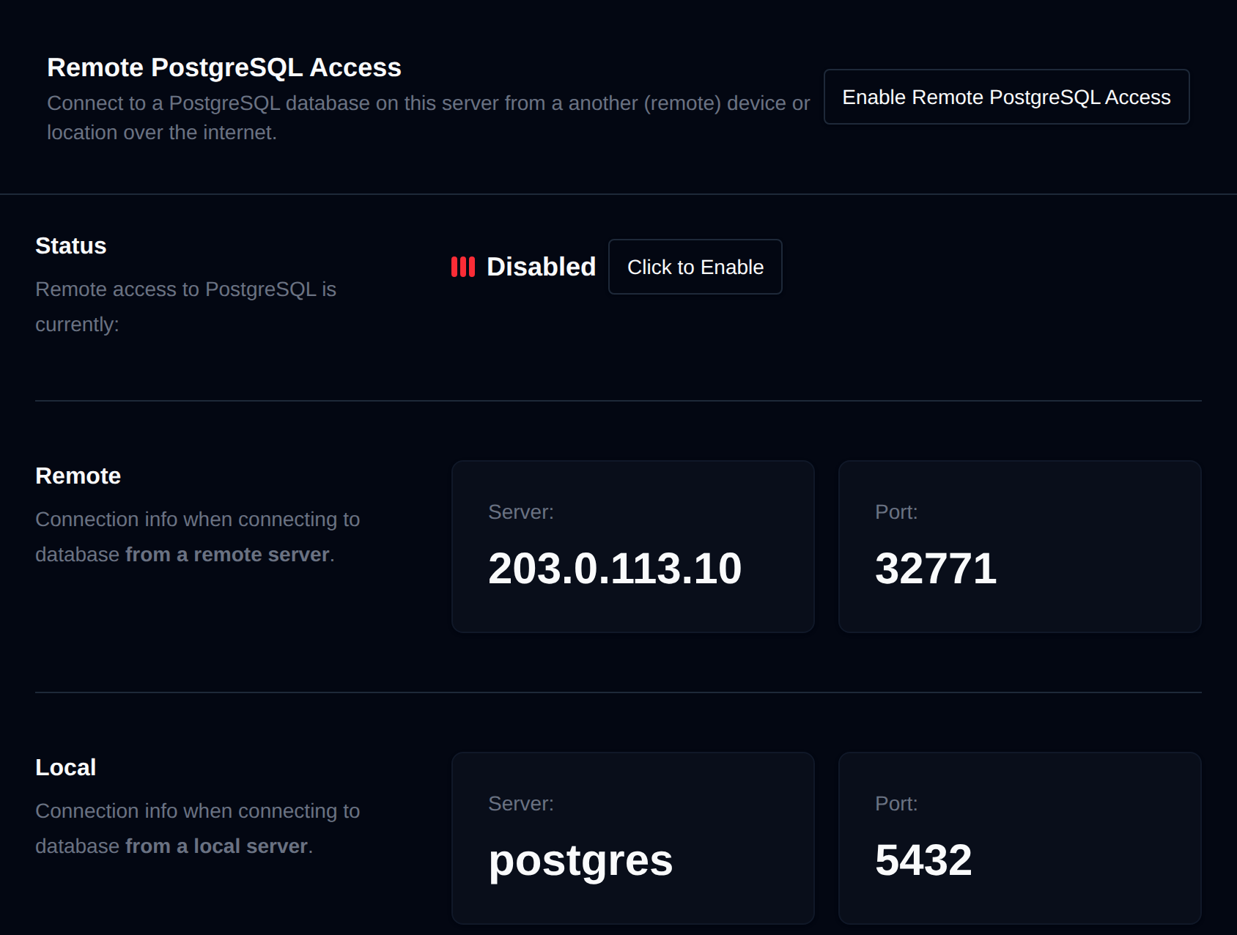Click the Port label in Remote card
Screen dimensions: 1237x935
[896, 512]
